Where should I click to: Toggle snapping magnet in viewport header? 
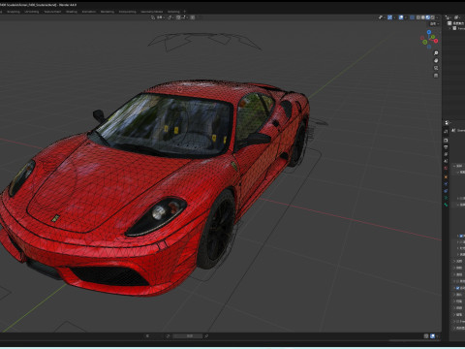point(178,17)
